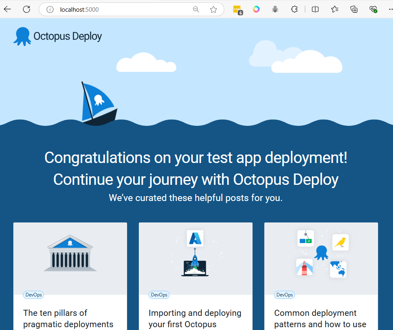View site information icon in address bar
Screen dimensions: 393x330
pyautogui.click(x=50, y=10)
